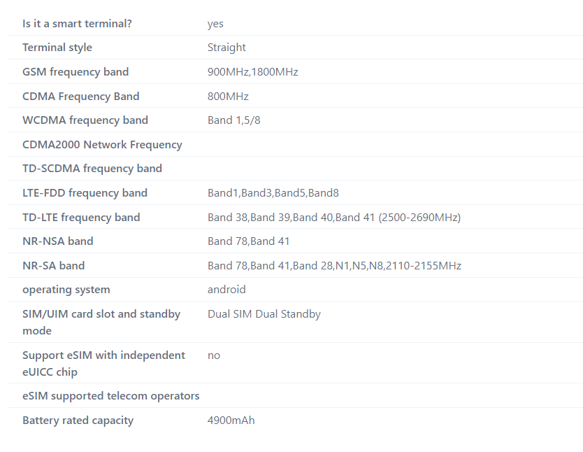Select the 900MHz,1800MHz value text
Image resolution: width=583 pixels, height=452 pixels.
(253, 72)
